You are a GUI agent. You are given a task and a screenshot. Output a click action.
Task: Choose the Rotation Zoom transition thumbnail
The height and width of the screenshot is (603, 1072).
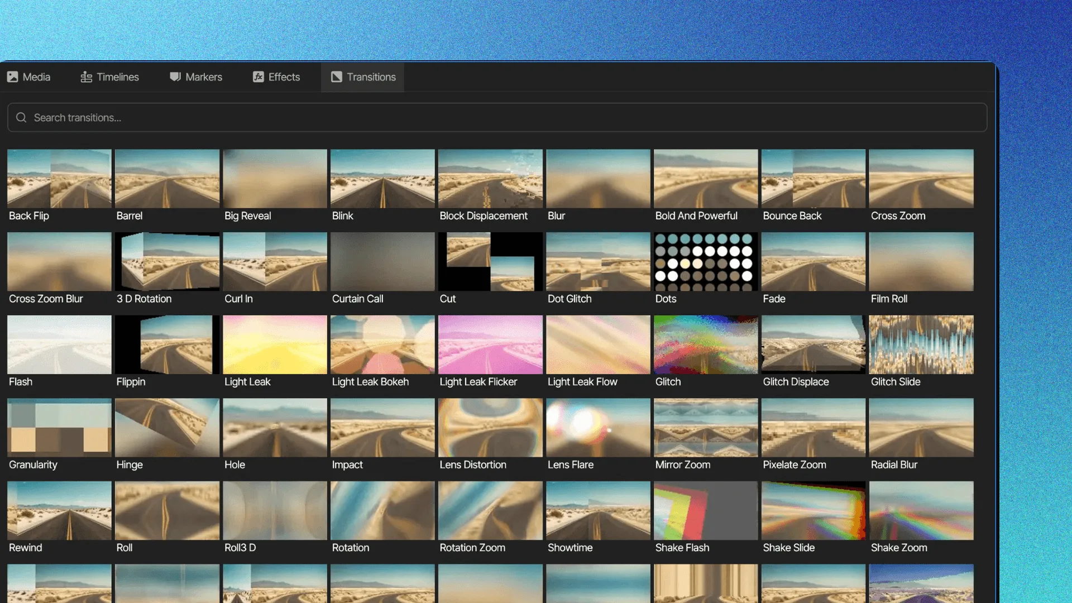pos(490,510)
